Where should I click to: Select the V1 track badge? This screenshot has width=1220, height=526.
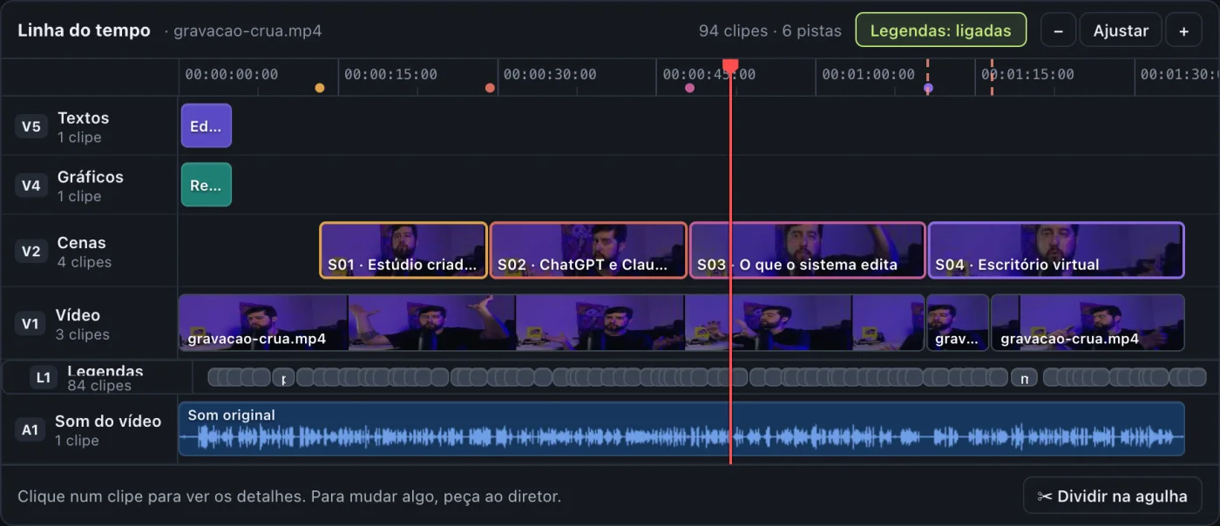(31, 324)
